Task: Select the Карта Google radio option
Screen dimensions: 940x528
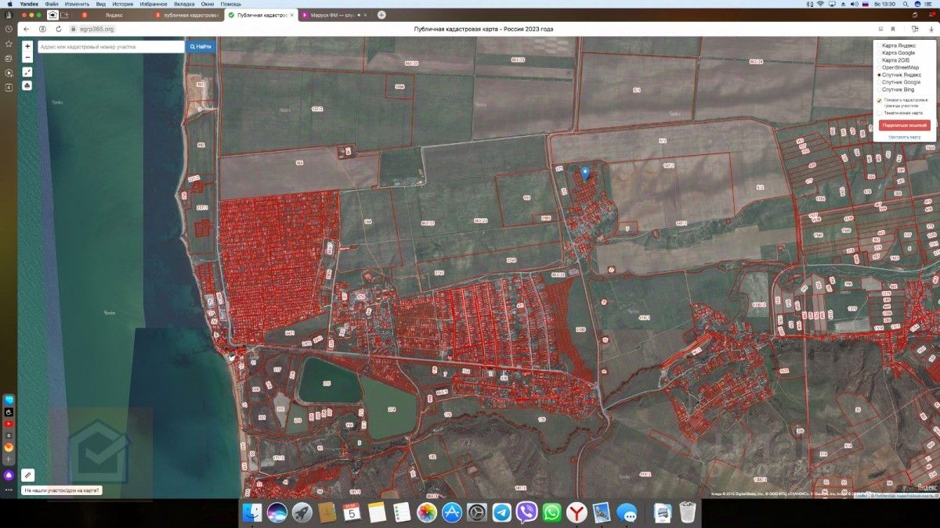Action: [879, 53]
